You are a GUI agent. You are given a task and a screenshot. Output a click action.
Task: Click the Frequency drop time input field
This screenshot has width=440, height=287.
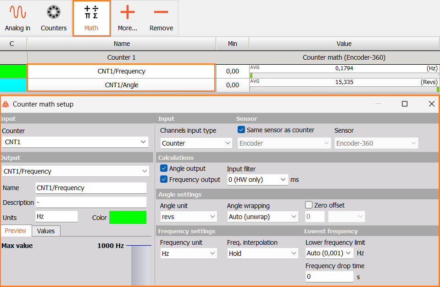point(329,276)
